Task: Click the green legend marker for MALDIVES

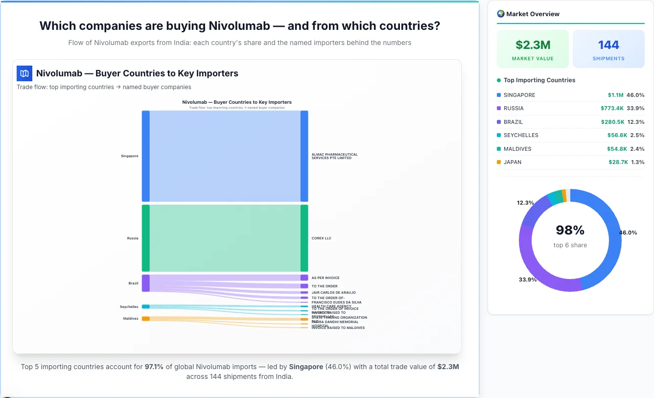Action: [x=498, y=149]
